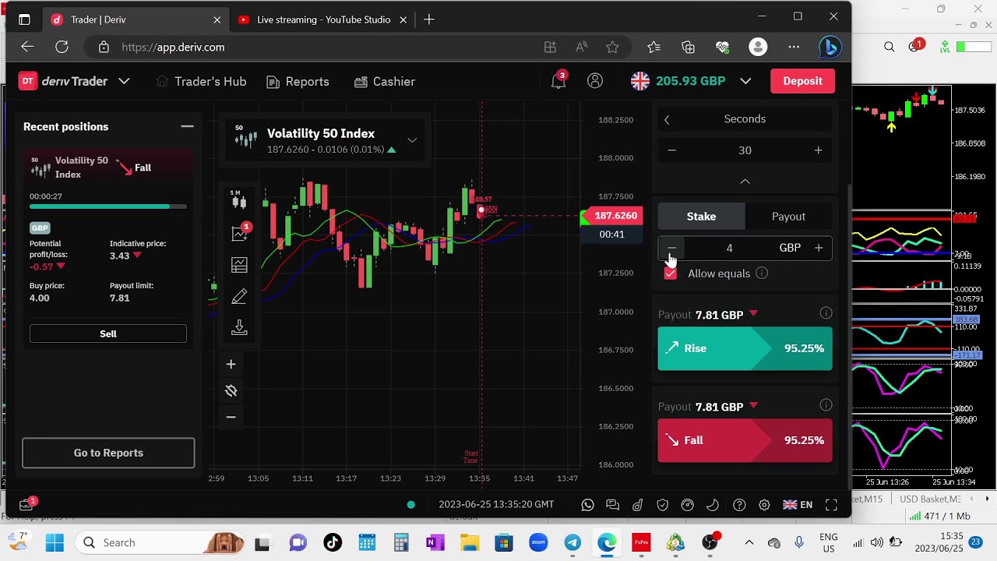Image resolution: width=997 pixels, height=561 pixels.
Task: Click Go to Reports button
Action: 108,453
